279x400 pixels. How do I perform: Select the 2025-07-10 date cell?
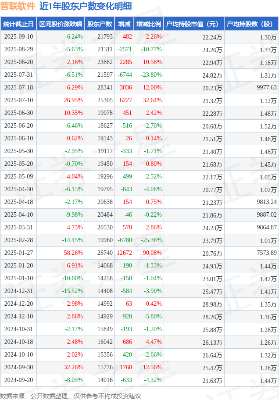18,100
